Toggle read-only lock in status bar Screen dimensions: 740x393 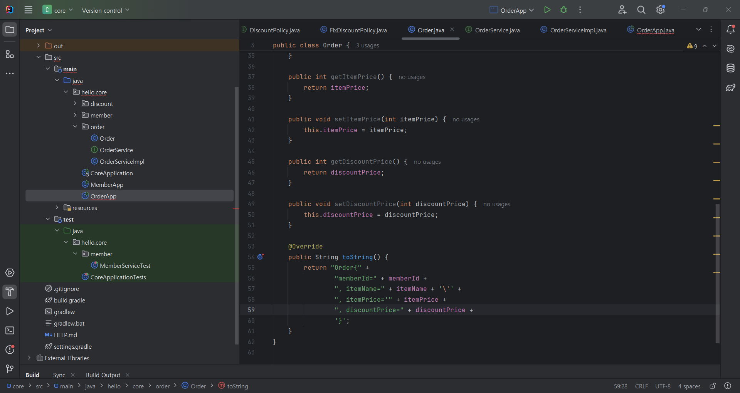click(713, 386)
